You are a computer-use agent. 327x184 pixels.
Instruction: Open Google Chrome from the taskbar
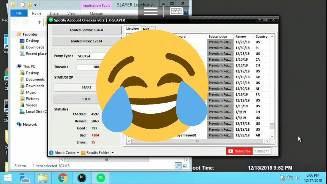coord(63,178)
